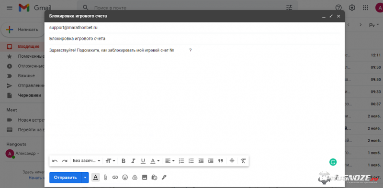The width and height of the screenshot is (383, 188).
Task: Insert a link using the chain icon
Action: pos(115,178)
